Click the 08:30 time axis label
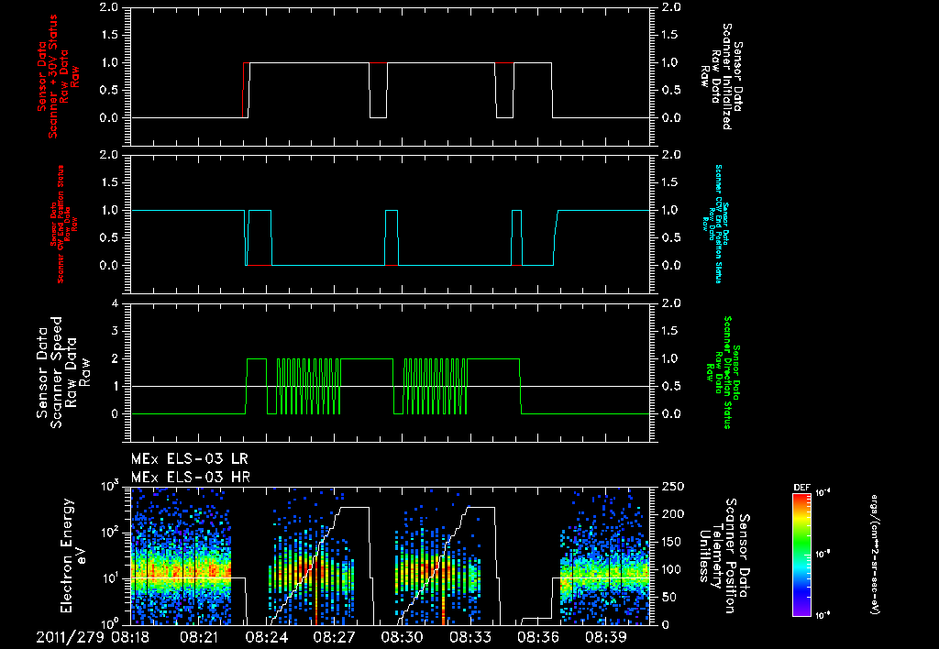Image resolution: width=939 pixels, height=649 pixels. tap(403, 637)
